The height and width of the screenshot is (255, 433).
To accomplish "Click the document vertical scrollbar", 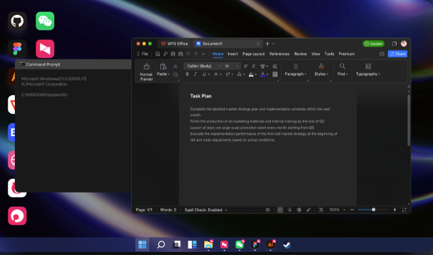I will [409, 120].
